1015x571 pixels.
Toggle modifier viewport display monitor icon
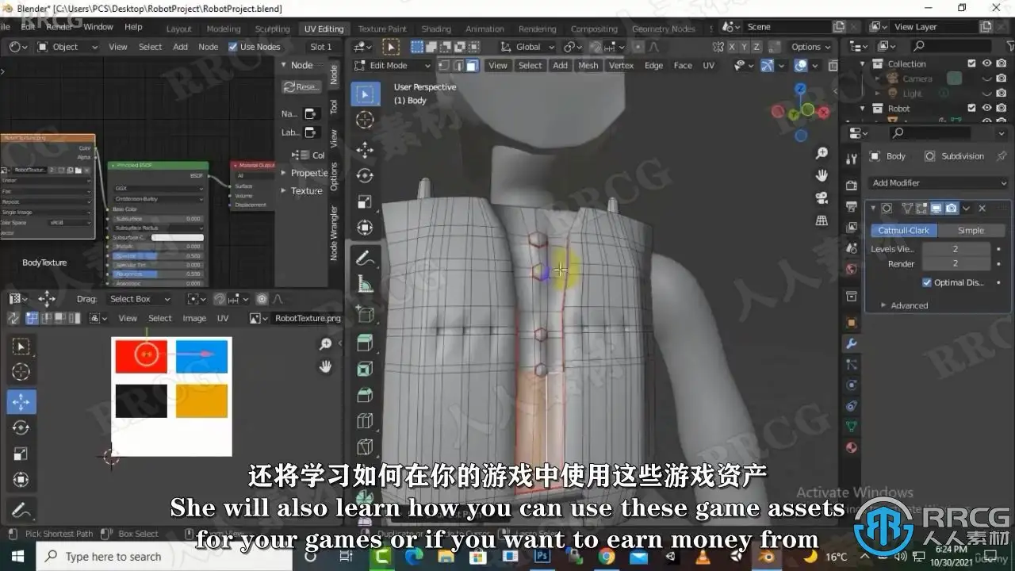click(936, 209)
